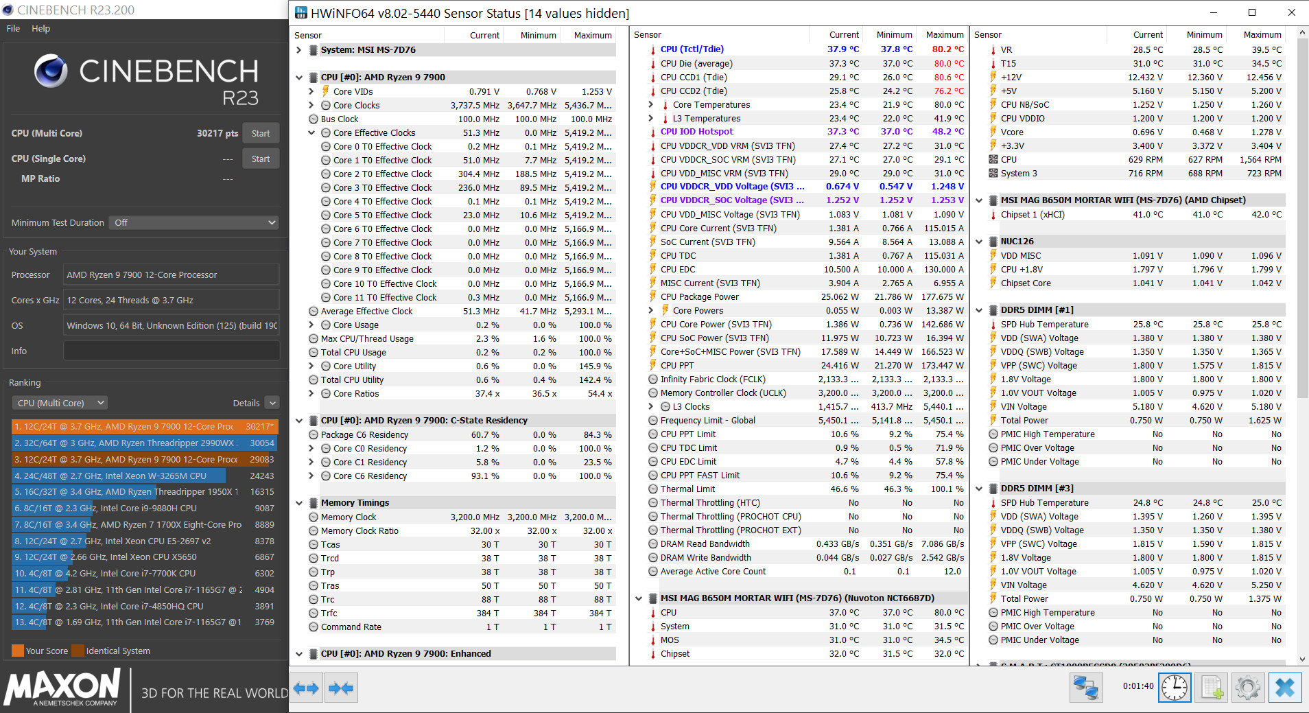The image size is (1309, 713).
Task: Open the CPU (Multi Core) ranking dropdown
Action: [60, 403]
